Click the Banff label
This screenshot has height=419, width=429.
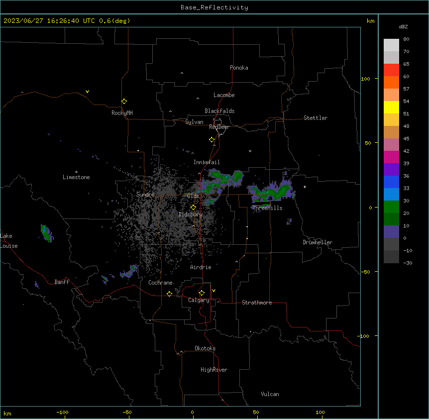click(62, 282)
